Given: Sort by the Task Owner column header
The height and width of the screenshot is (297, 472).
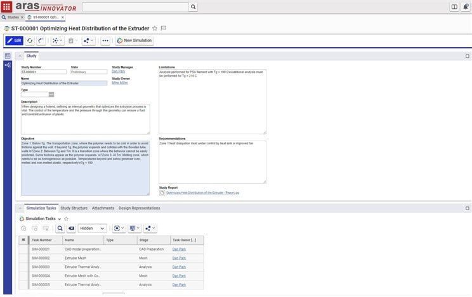Looking at the screenshot, I should click(187, 240).
